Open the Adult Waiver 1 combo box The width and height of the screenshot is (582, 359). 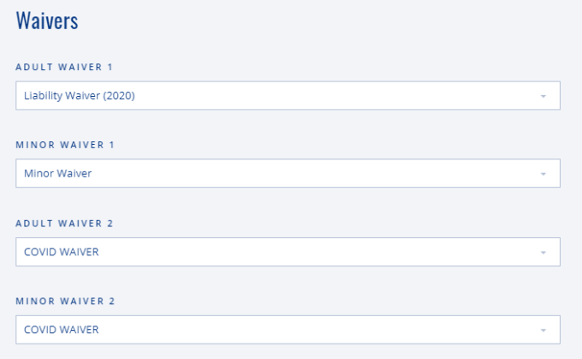288,96
